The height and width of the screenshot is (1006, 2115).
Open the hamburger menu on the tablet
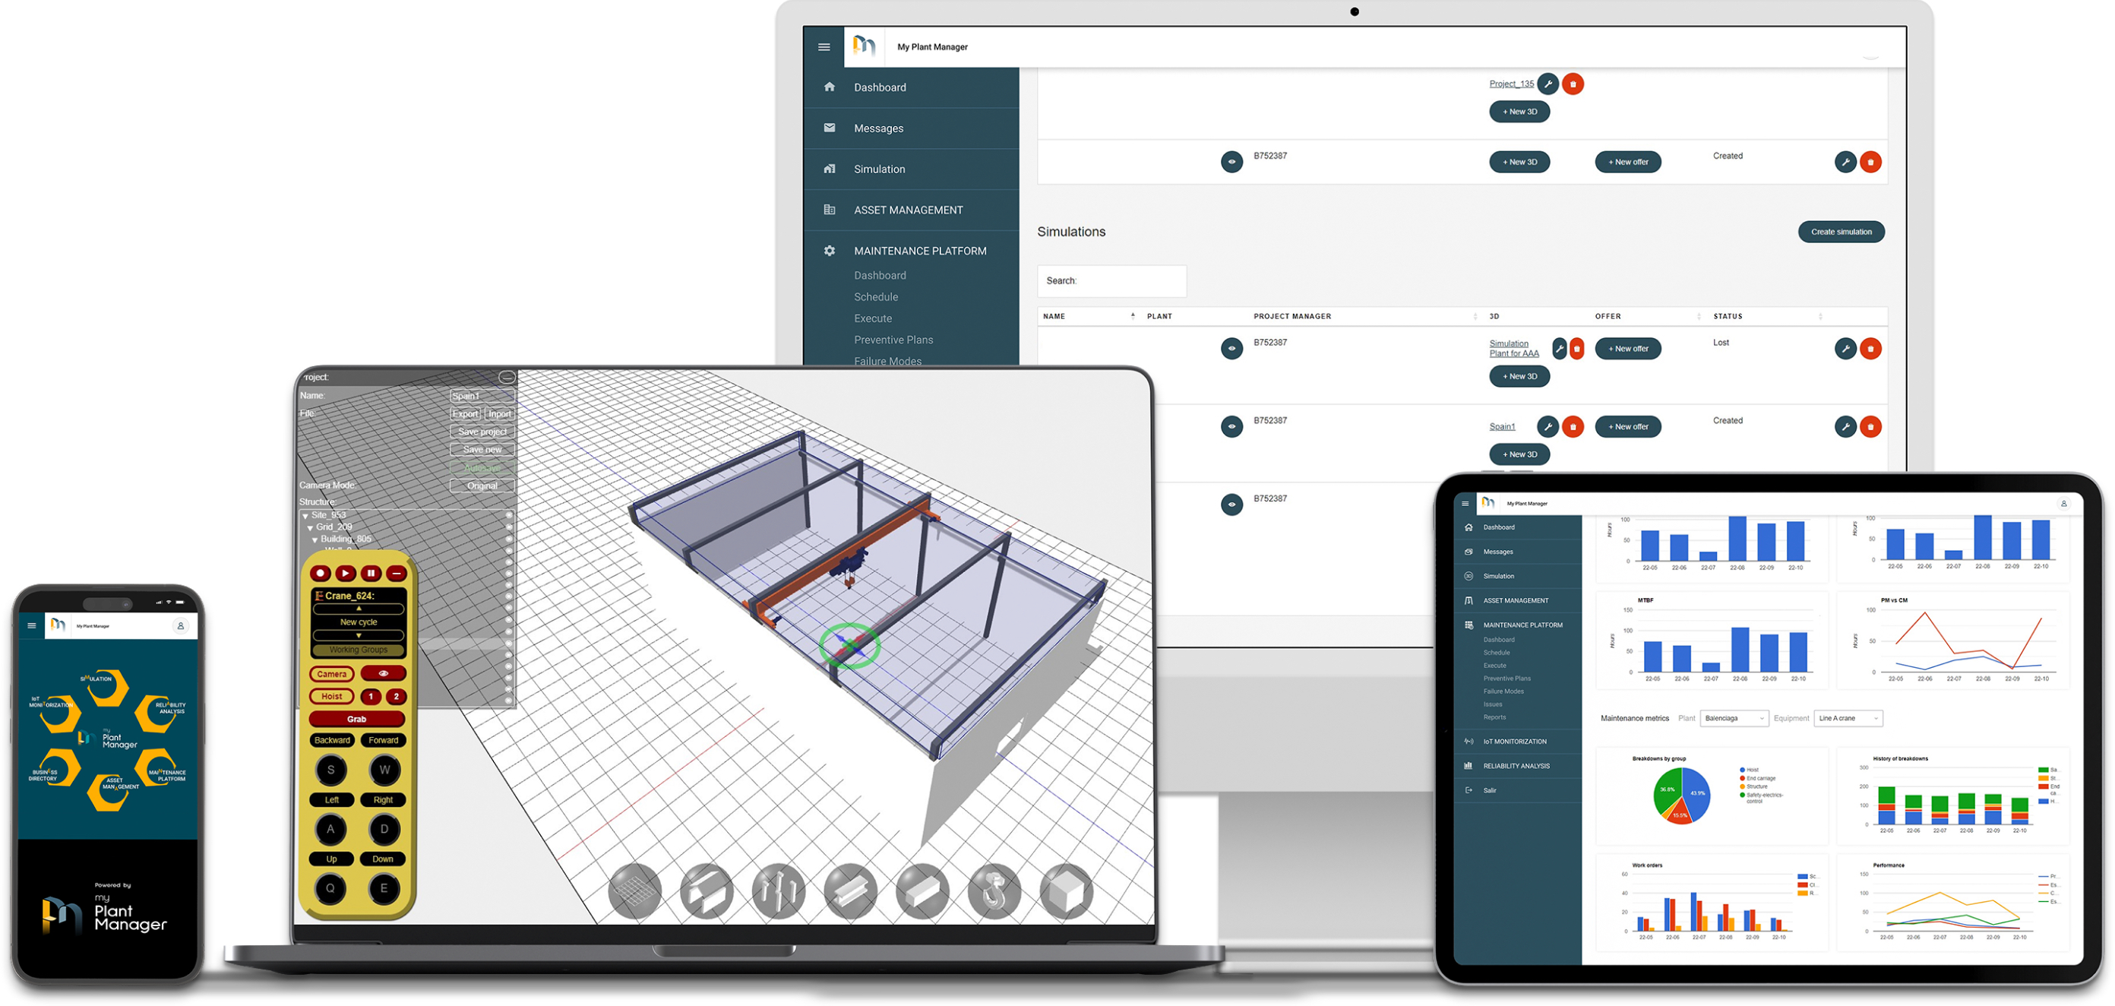click(1465, 504)
